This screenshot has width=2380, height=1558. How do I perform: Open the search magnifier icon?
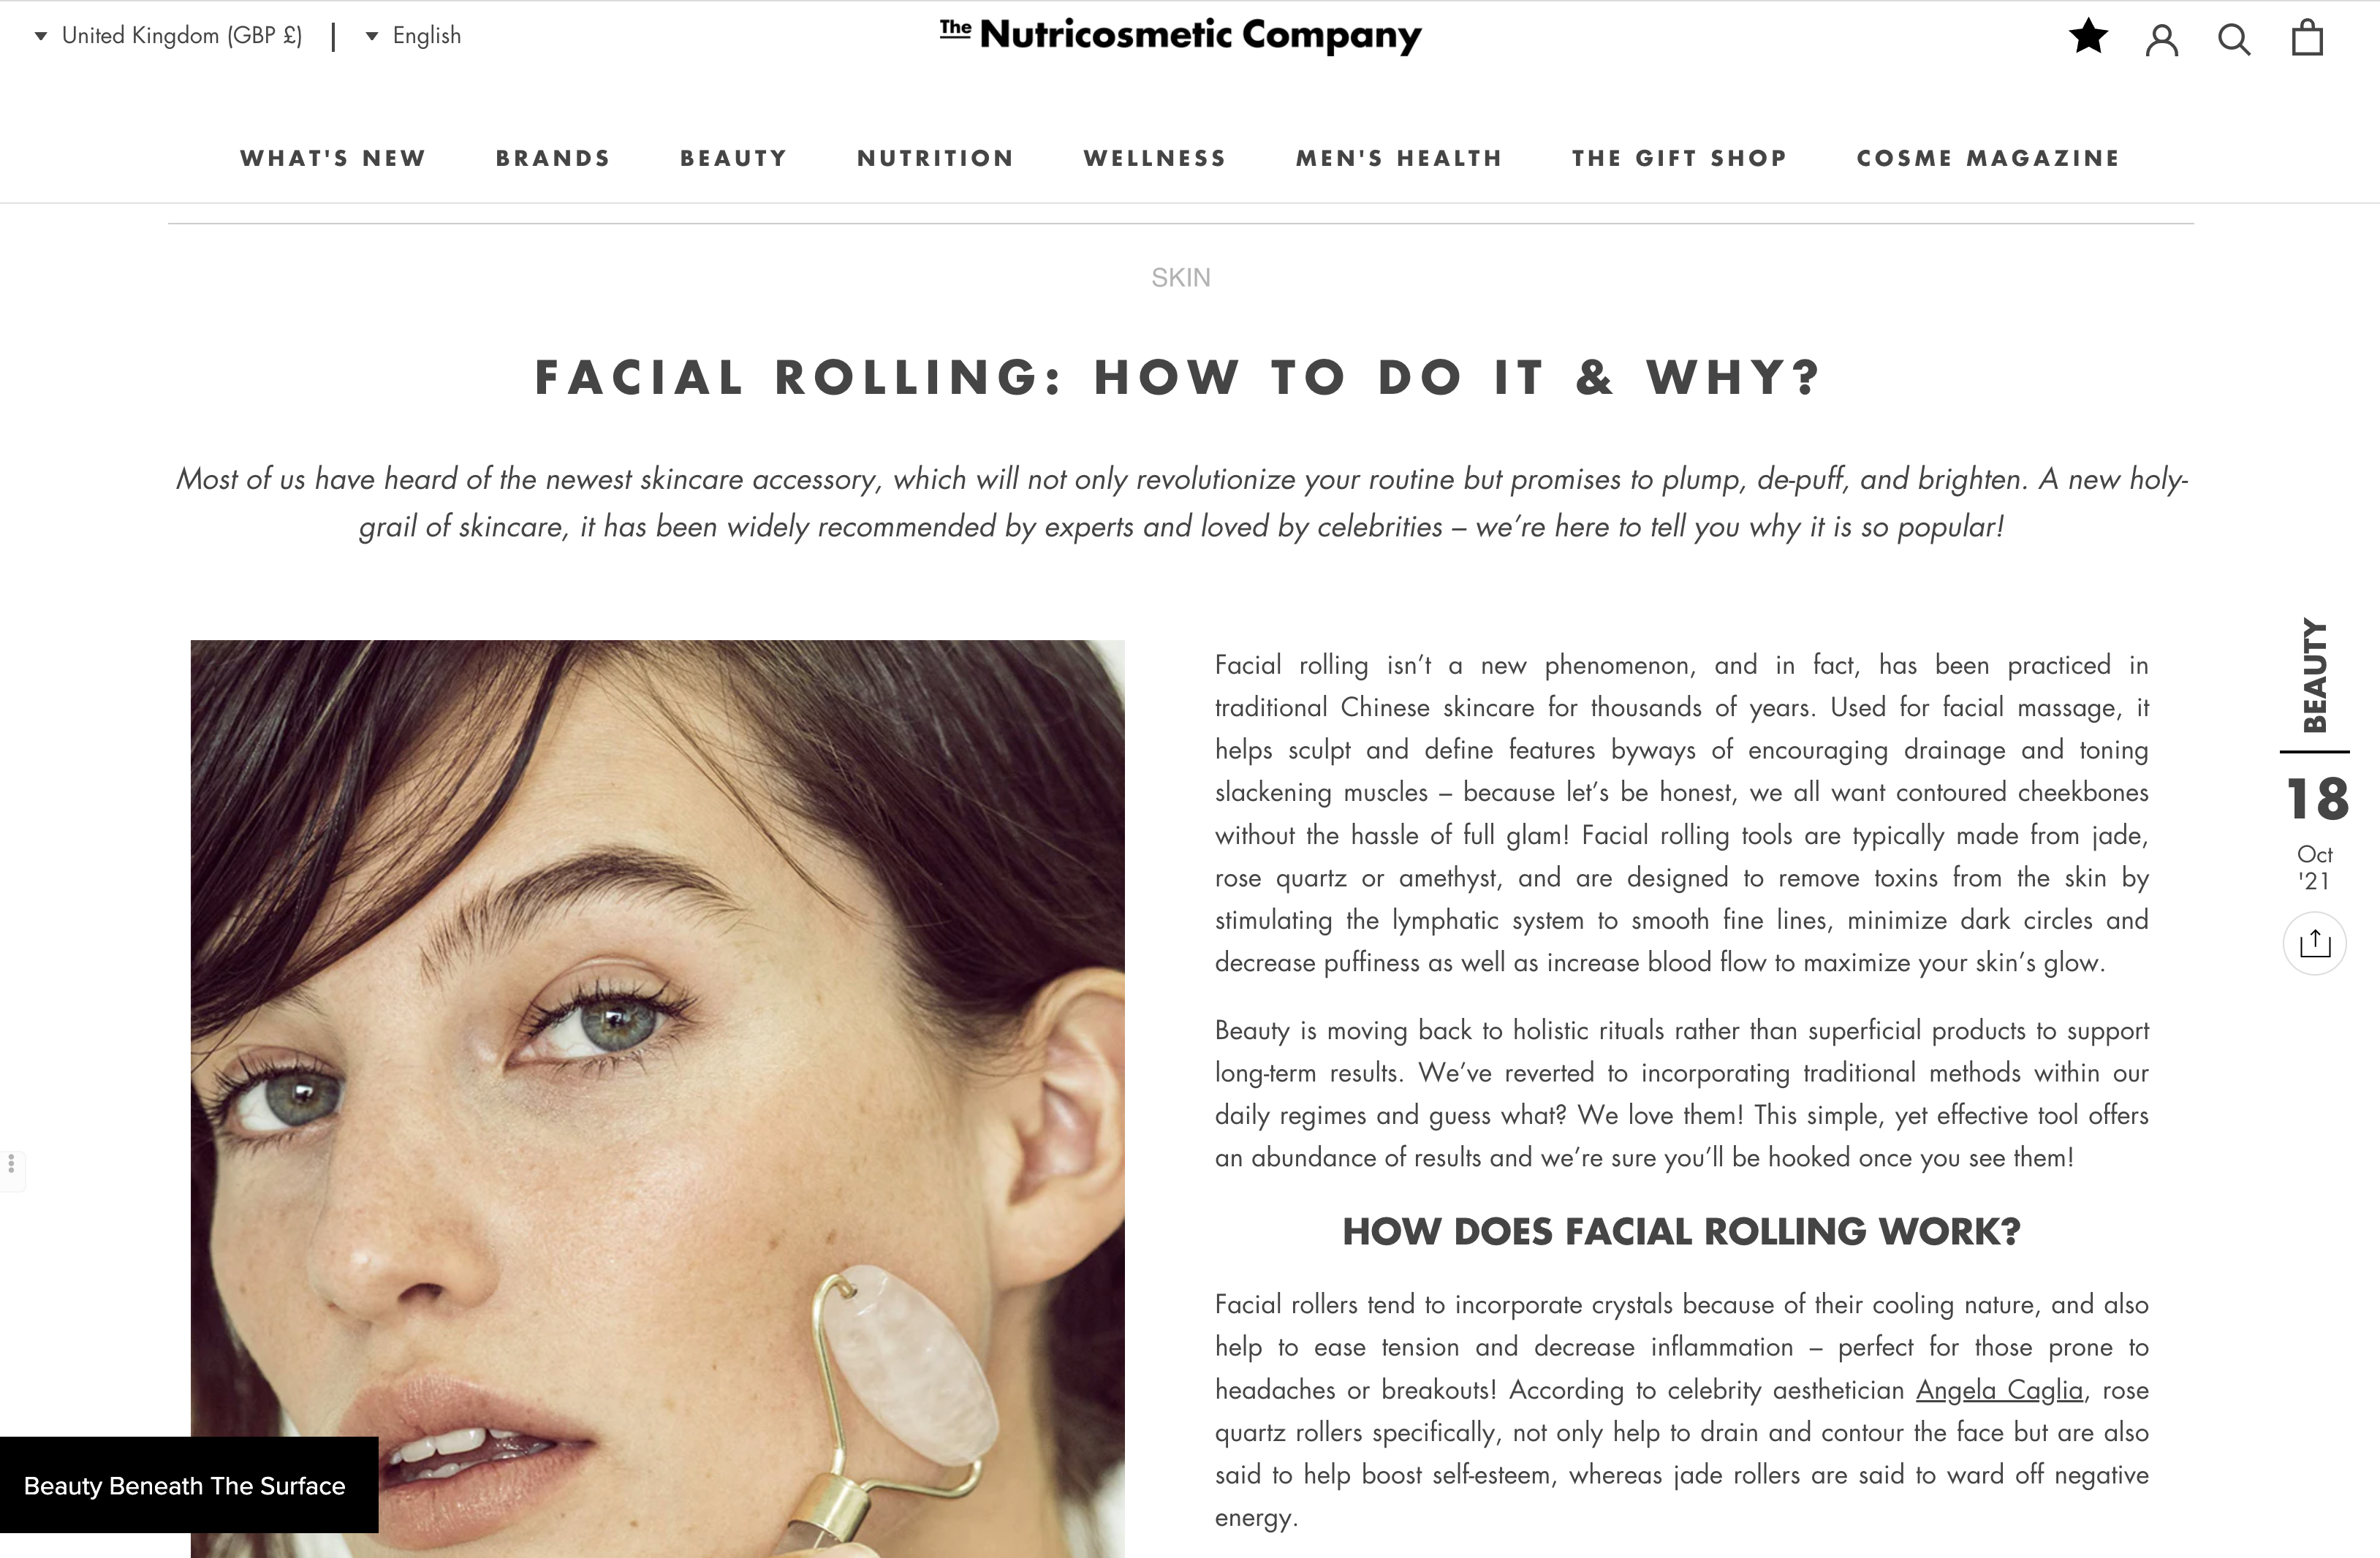click(x=2234, y=40)
